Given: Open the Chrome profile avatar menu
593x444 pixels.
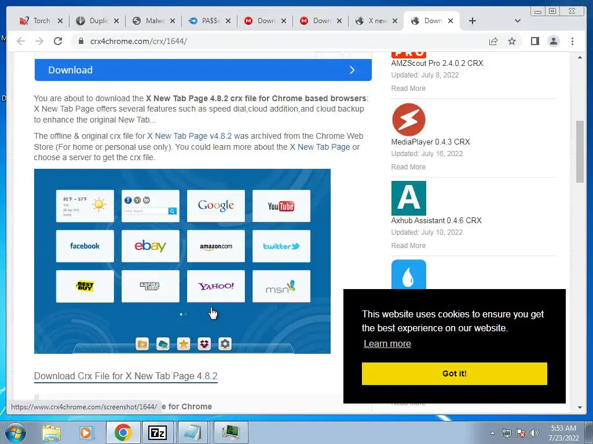Looking at the screenshot, I should tap(554, 41).
